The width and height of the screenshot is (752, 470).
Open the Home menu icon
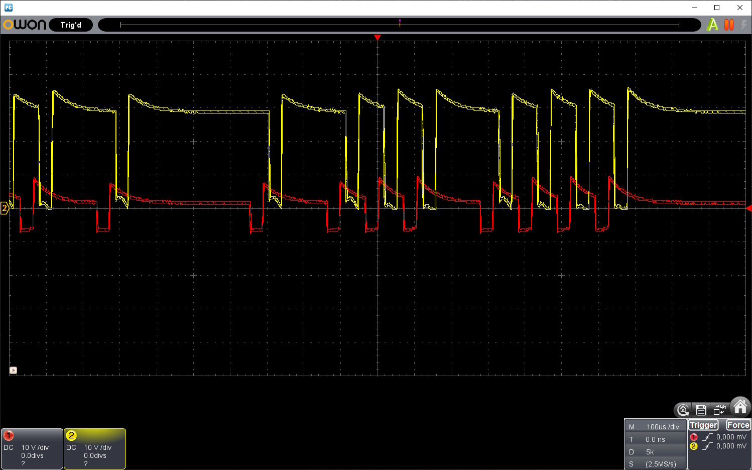[x=740, y=406]
